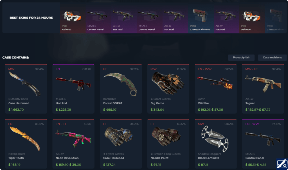288x170 pixels.
Task: Click the AWP Wildfire price range text
Action: point(210,110)
